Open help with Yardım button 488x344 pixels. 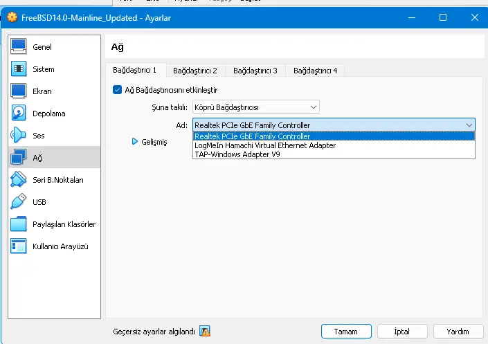[x=458, y=332]
